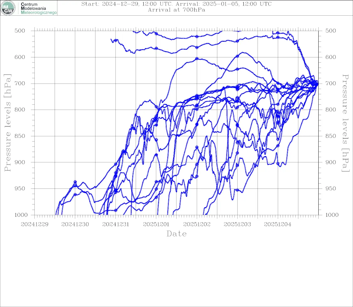Click the left axis 850 label
This screenshot has width=353, height=307.
[x=20, y=136]
